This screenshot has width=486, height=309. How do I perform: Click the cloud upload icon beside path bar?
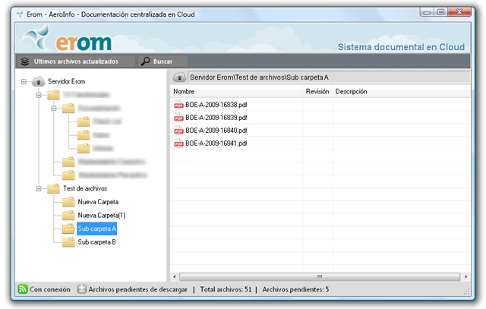pyautogui.click(x=179, y=77)
